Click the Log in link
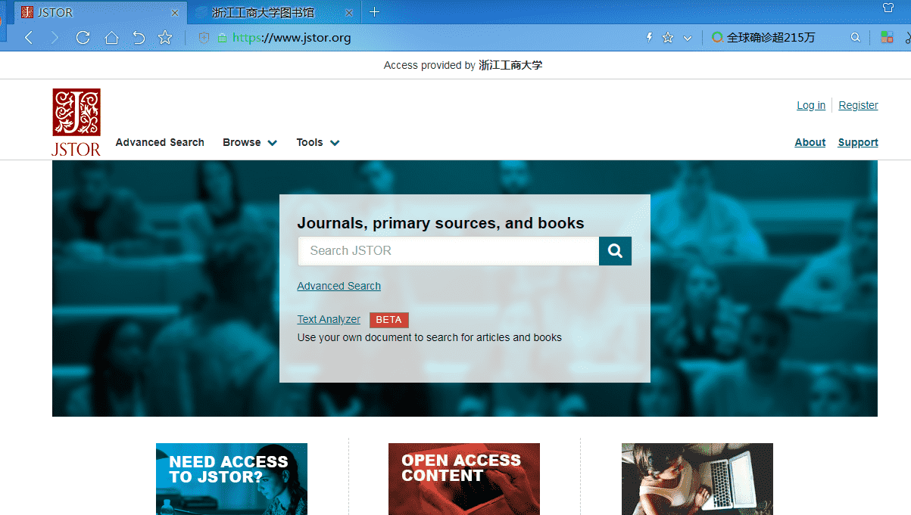The height and width of the screenshot is (515, 911). point(811,105)
